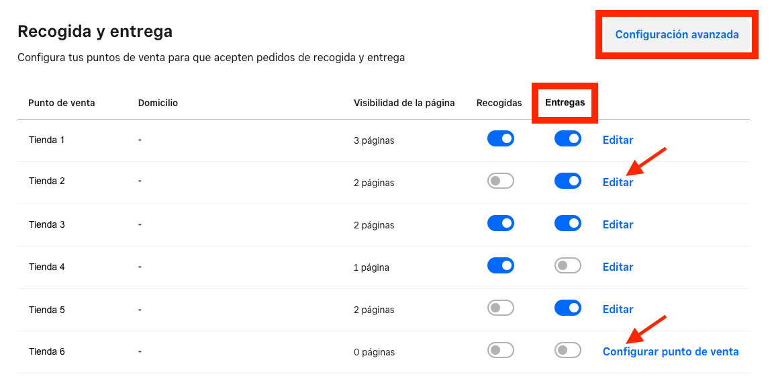This screenshot has width=770, height=391.
Task: Open Configuración avanzada button
Action: [677, 34]
